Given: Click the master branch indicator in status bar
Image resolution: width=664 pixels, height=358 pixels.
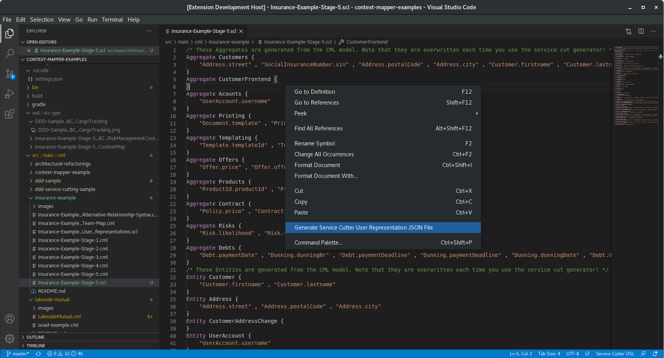Looking at the screenshot, I should click(x=18, y=354).
